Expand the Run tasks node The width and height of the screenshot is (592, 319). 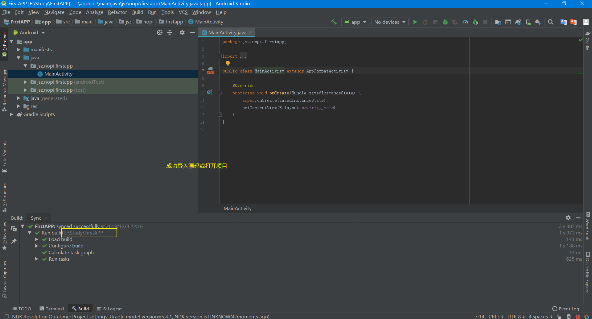pos(36,259)
